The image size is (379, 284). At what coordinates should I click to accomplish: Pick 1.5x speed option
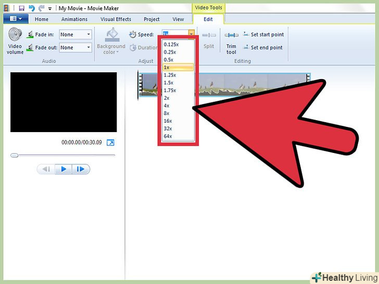coord(178,83)
